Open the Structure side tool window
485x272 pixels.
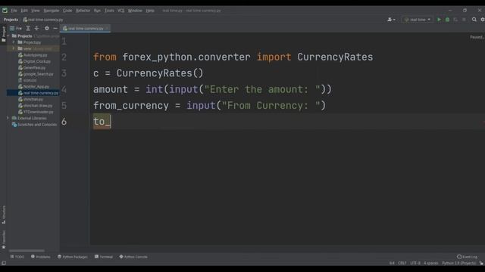coord(3,215)
